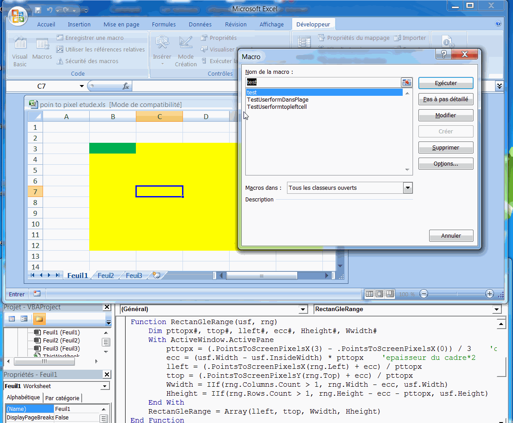The width and height of the screenshot is (513, 423).
Task: Click column D header in the worksheet
Action: [206, 117]
